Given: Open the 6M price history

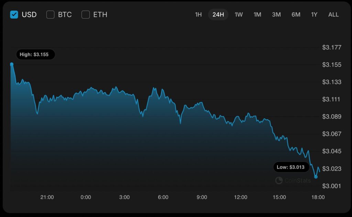Looking at the screenshot, I should pos(296,14).
